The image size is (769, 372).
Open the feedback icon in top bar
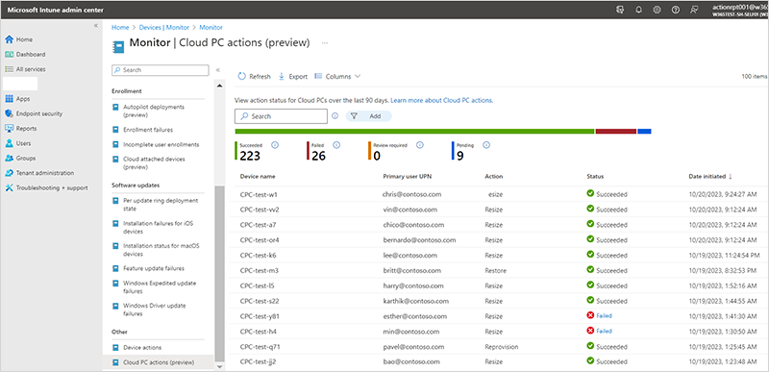point(693,10)
